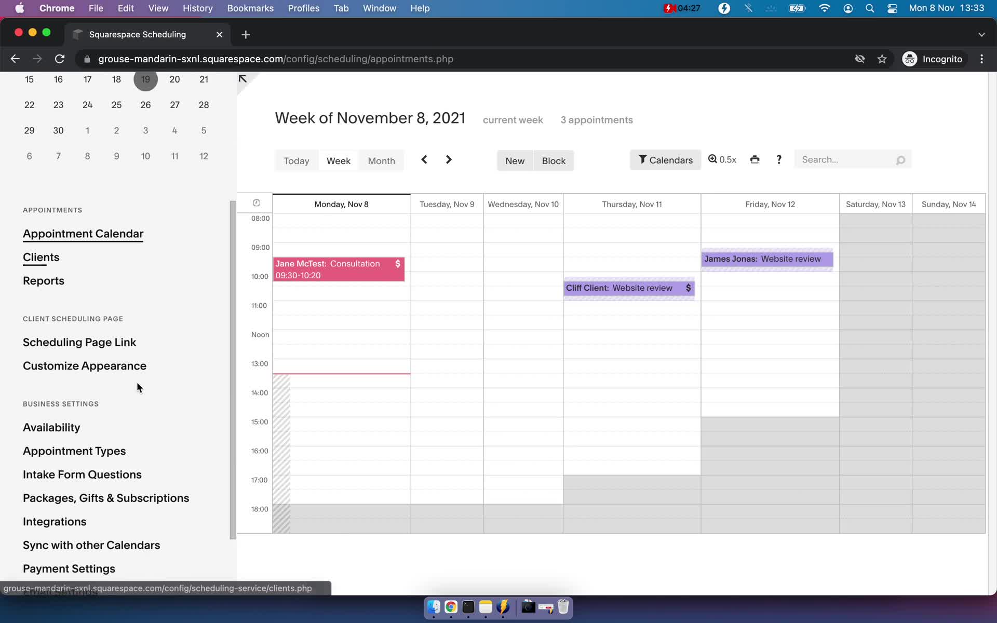Viewport: 997px width, 623px height.
Task: Open Finder from the dock
Action: pos(434,607)
